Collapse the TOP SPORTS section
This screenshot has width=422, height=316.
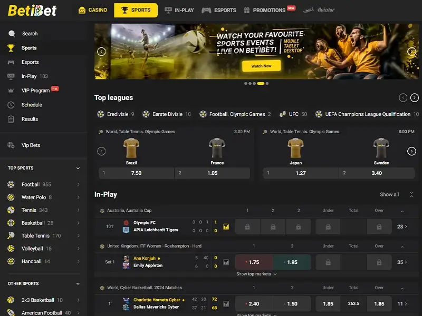tap(78, 168)
